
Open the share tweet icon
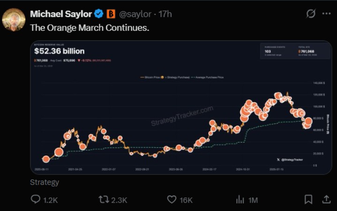[326, 200]
